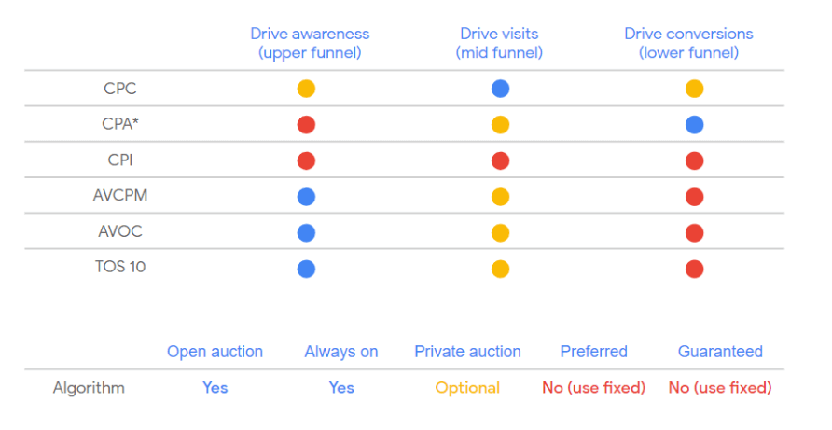The height and width of the screenshot is (430, 832).
Task: Click the yellow dot for CPC awareness
Action: (306, 89)
